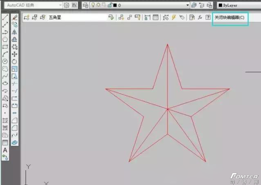The height and width of the screenshot is (185, 261).
Task: Click the Add Selected icon
Action: pos(5,157)
